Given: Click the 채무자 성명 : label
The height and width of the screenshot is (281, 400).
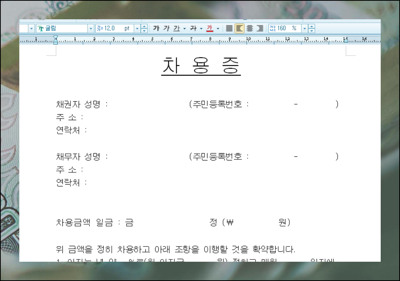Looking at the screenshot, I should tap(82, 156).
